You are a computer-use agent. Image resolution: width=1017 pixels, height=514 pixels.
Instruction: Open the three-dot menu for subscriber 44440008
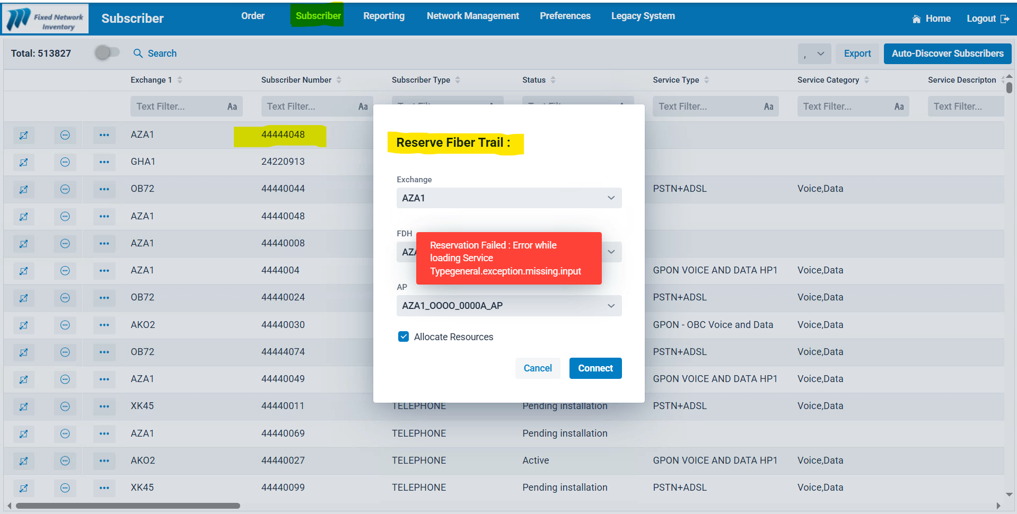[x=104, y=244]
